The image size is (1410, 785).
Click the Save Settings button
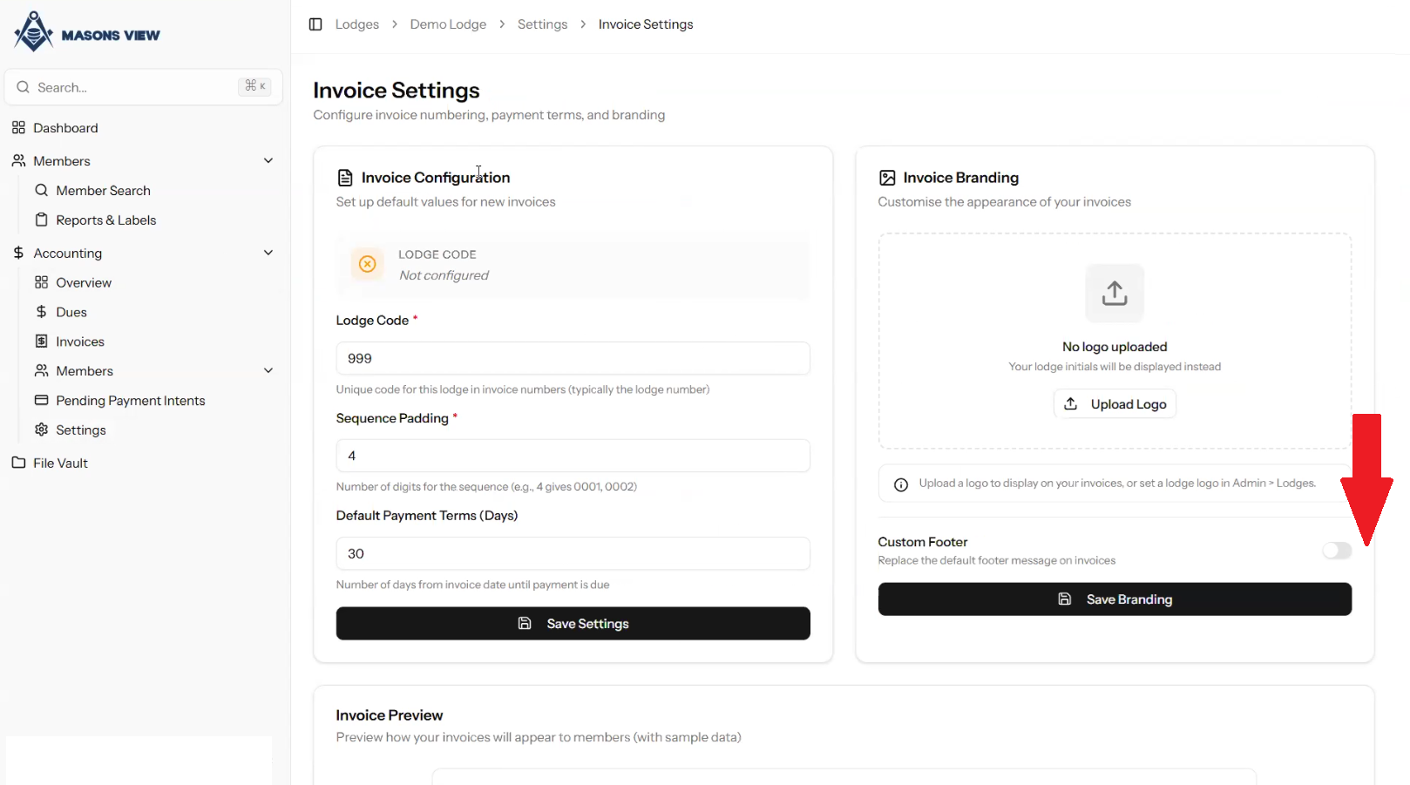pos(573,624)
